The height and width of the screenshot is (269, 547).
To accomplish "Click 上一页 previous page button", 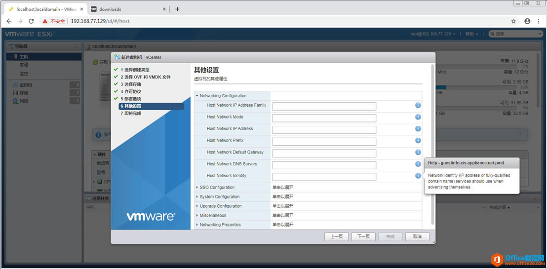I will (336, 236).
